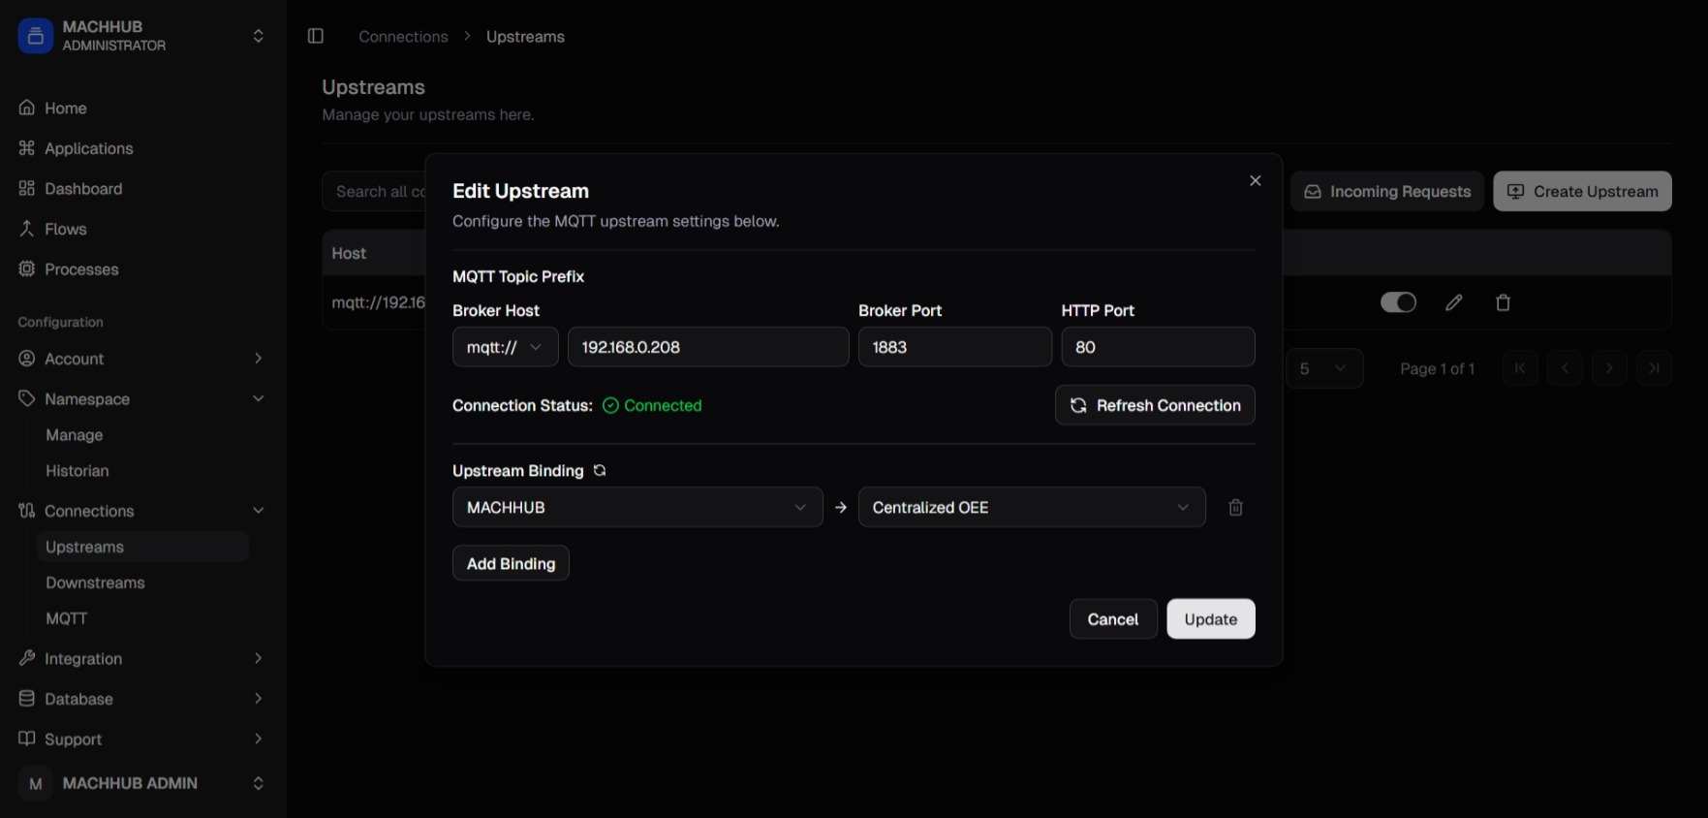Cancel the Edit Upstream dialog
Image resolution: width=1708 pixels, height=818 pixels.
pyautogui.click(x=1113, y=619)
